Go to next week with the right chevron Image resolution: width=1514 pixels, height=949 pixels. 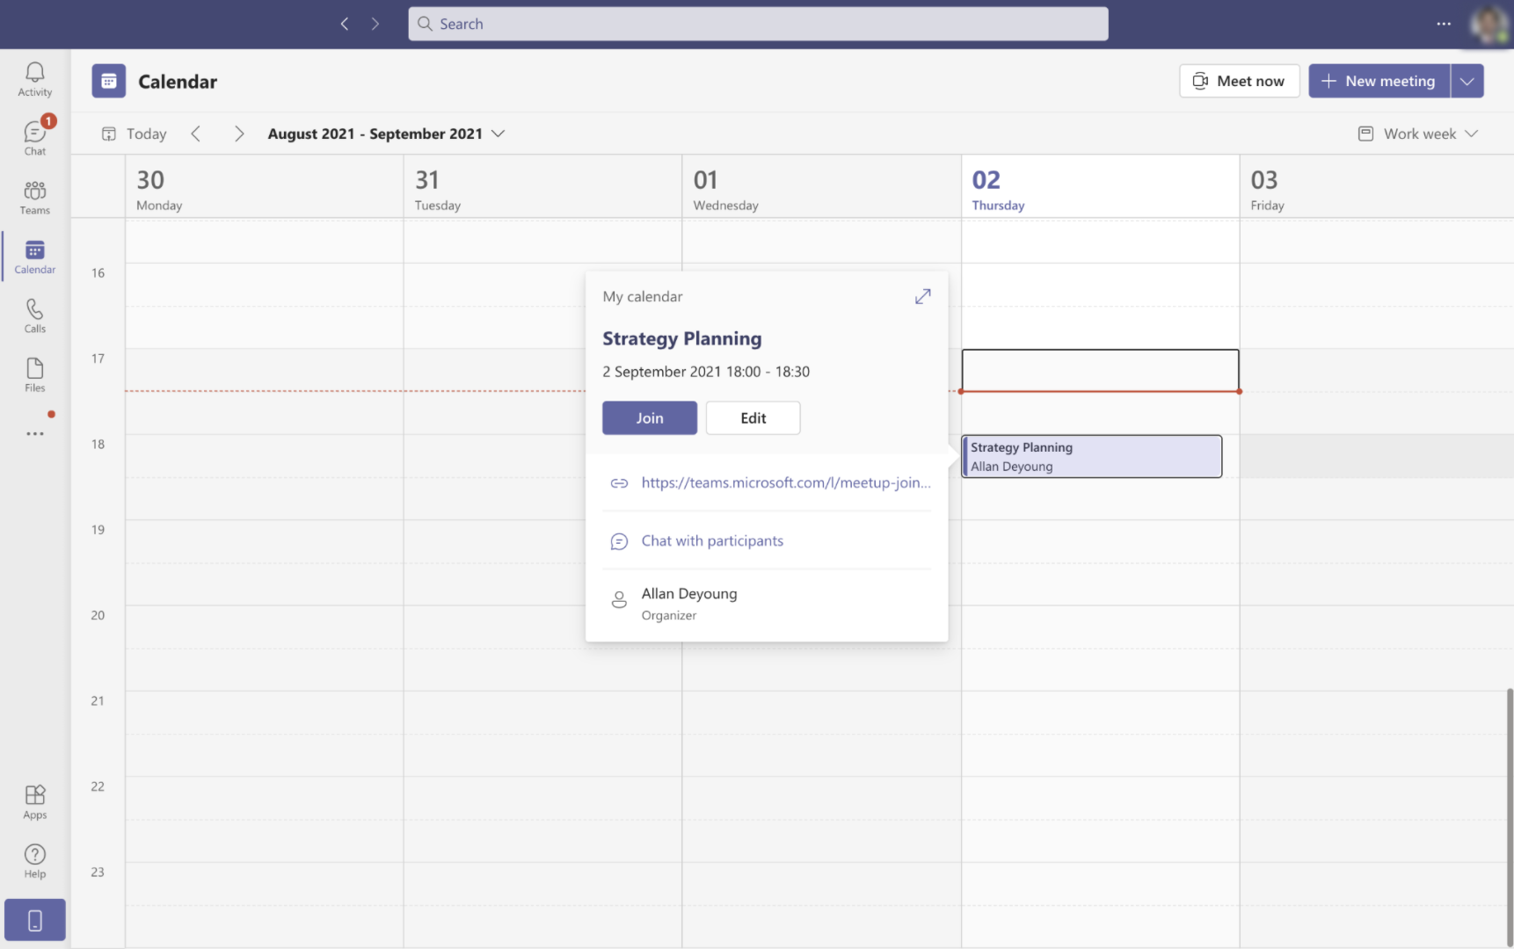point(239,134)
